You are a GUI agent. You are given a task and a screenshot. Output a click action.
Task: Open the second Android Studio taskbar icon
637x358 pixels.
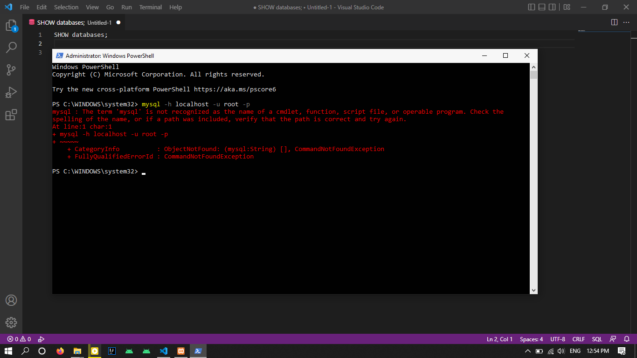pyautogui.click(x=146, y=351)
